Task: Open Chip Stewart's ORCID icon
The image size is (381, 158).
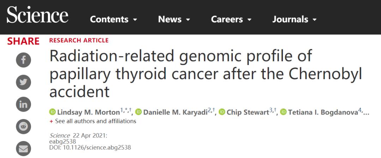Action: point(222,112)
